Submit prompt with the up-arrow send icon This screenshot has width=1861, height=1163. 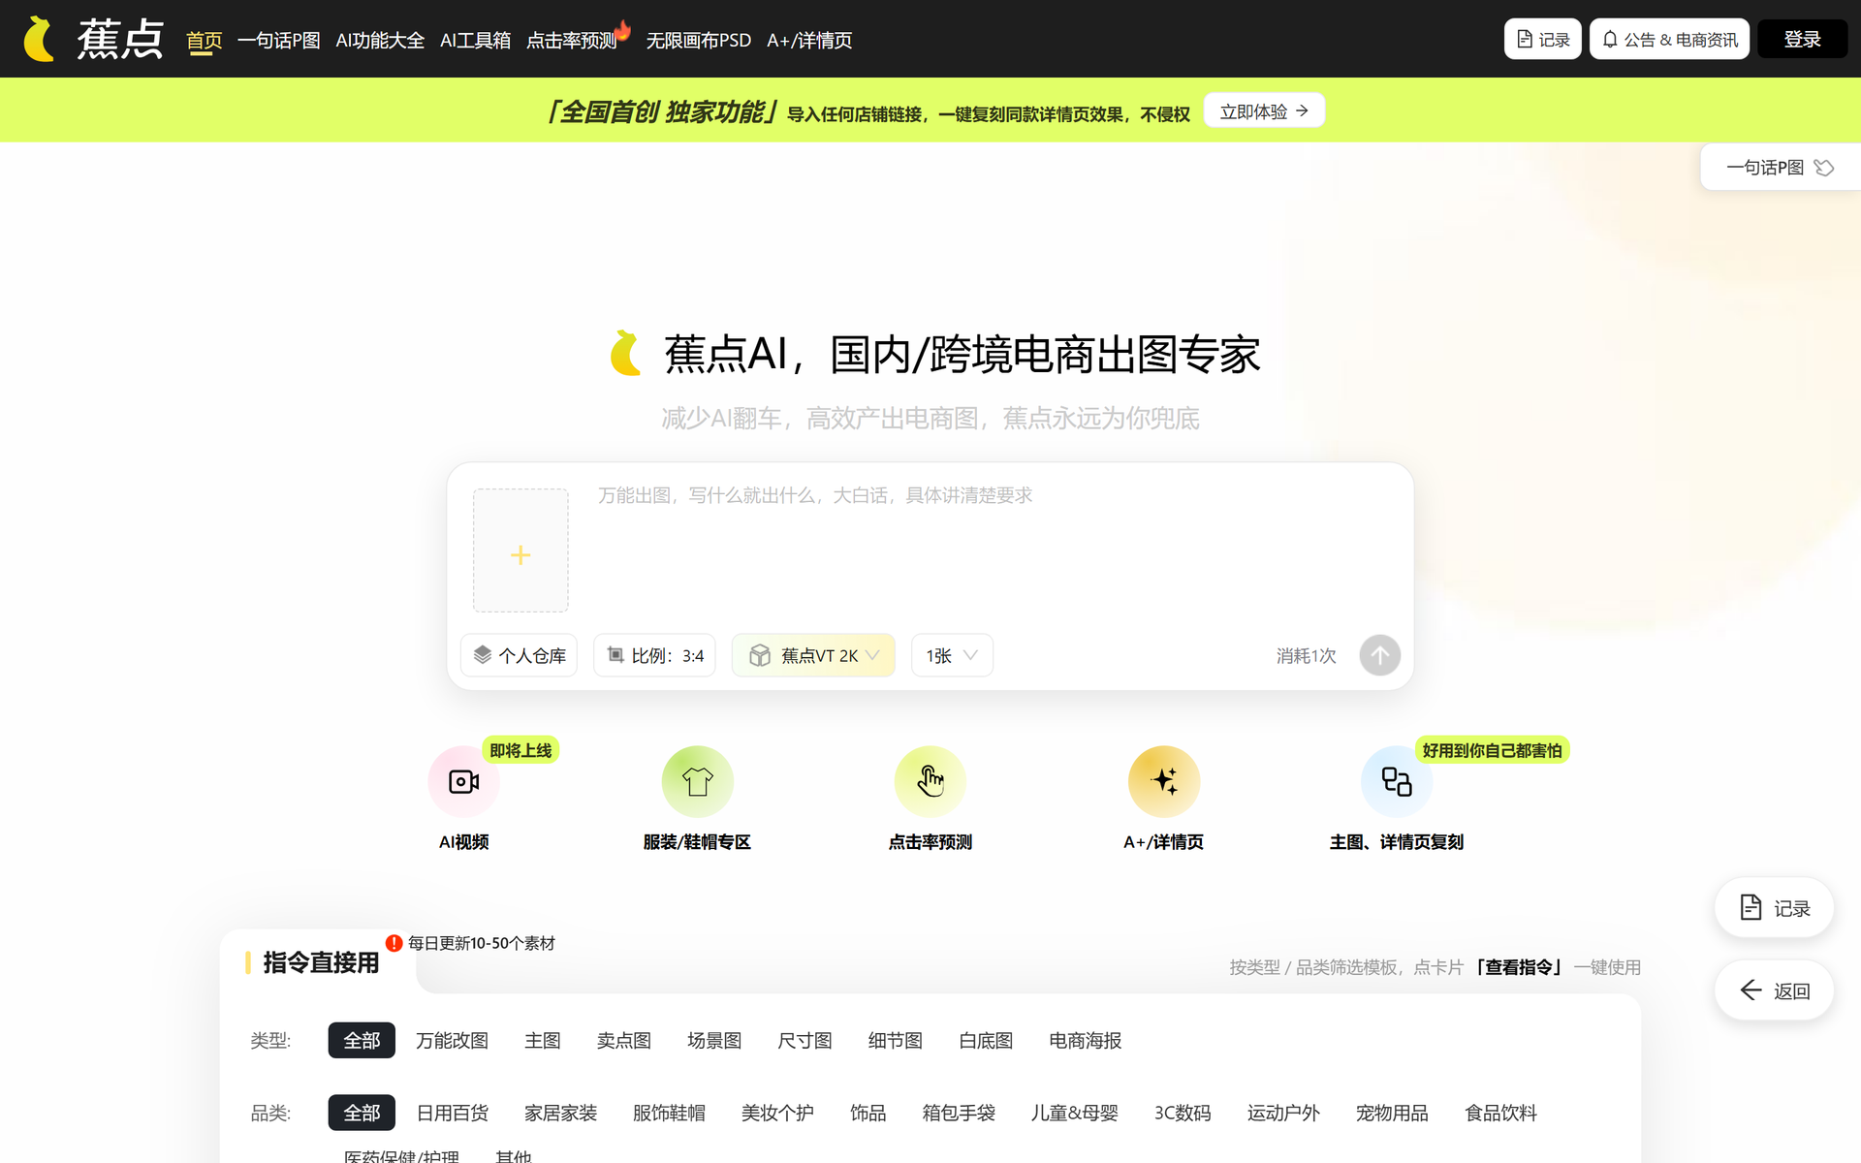pos(1379,655)
